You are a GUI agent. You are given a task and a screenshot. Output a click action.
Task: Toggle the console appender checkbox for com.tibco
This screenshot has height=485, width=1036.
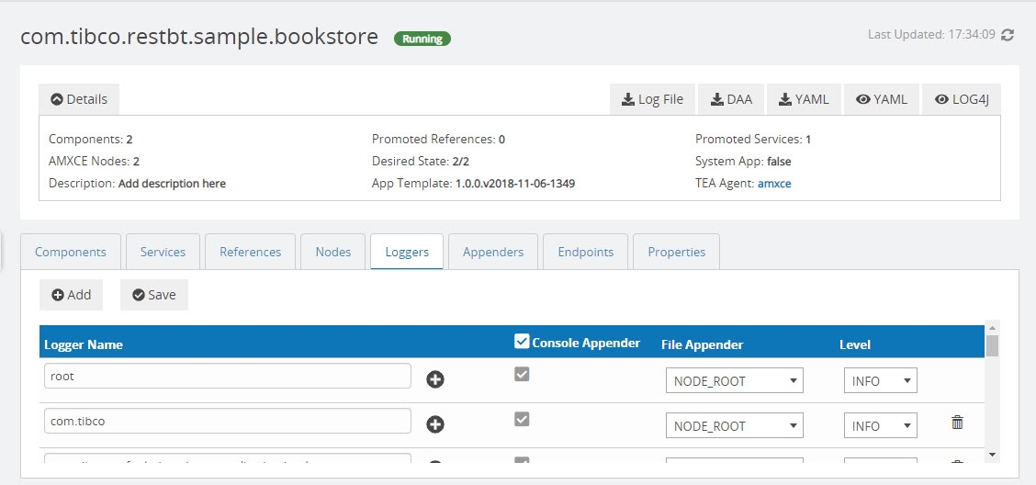pyautogui.click(x=522, y=419)
